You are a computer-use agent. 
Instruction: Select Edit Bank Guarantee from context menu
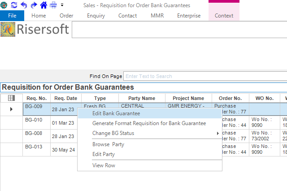[x=116, y=113]
